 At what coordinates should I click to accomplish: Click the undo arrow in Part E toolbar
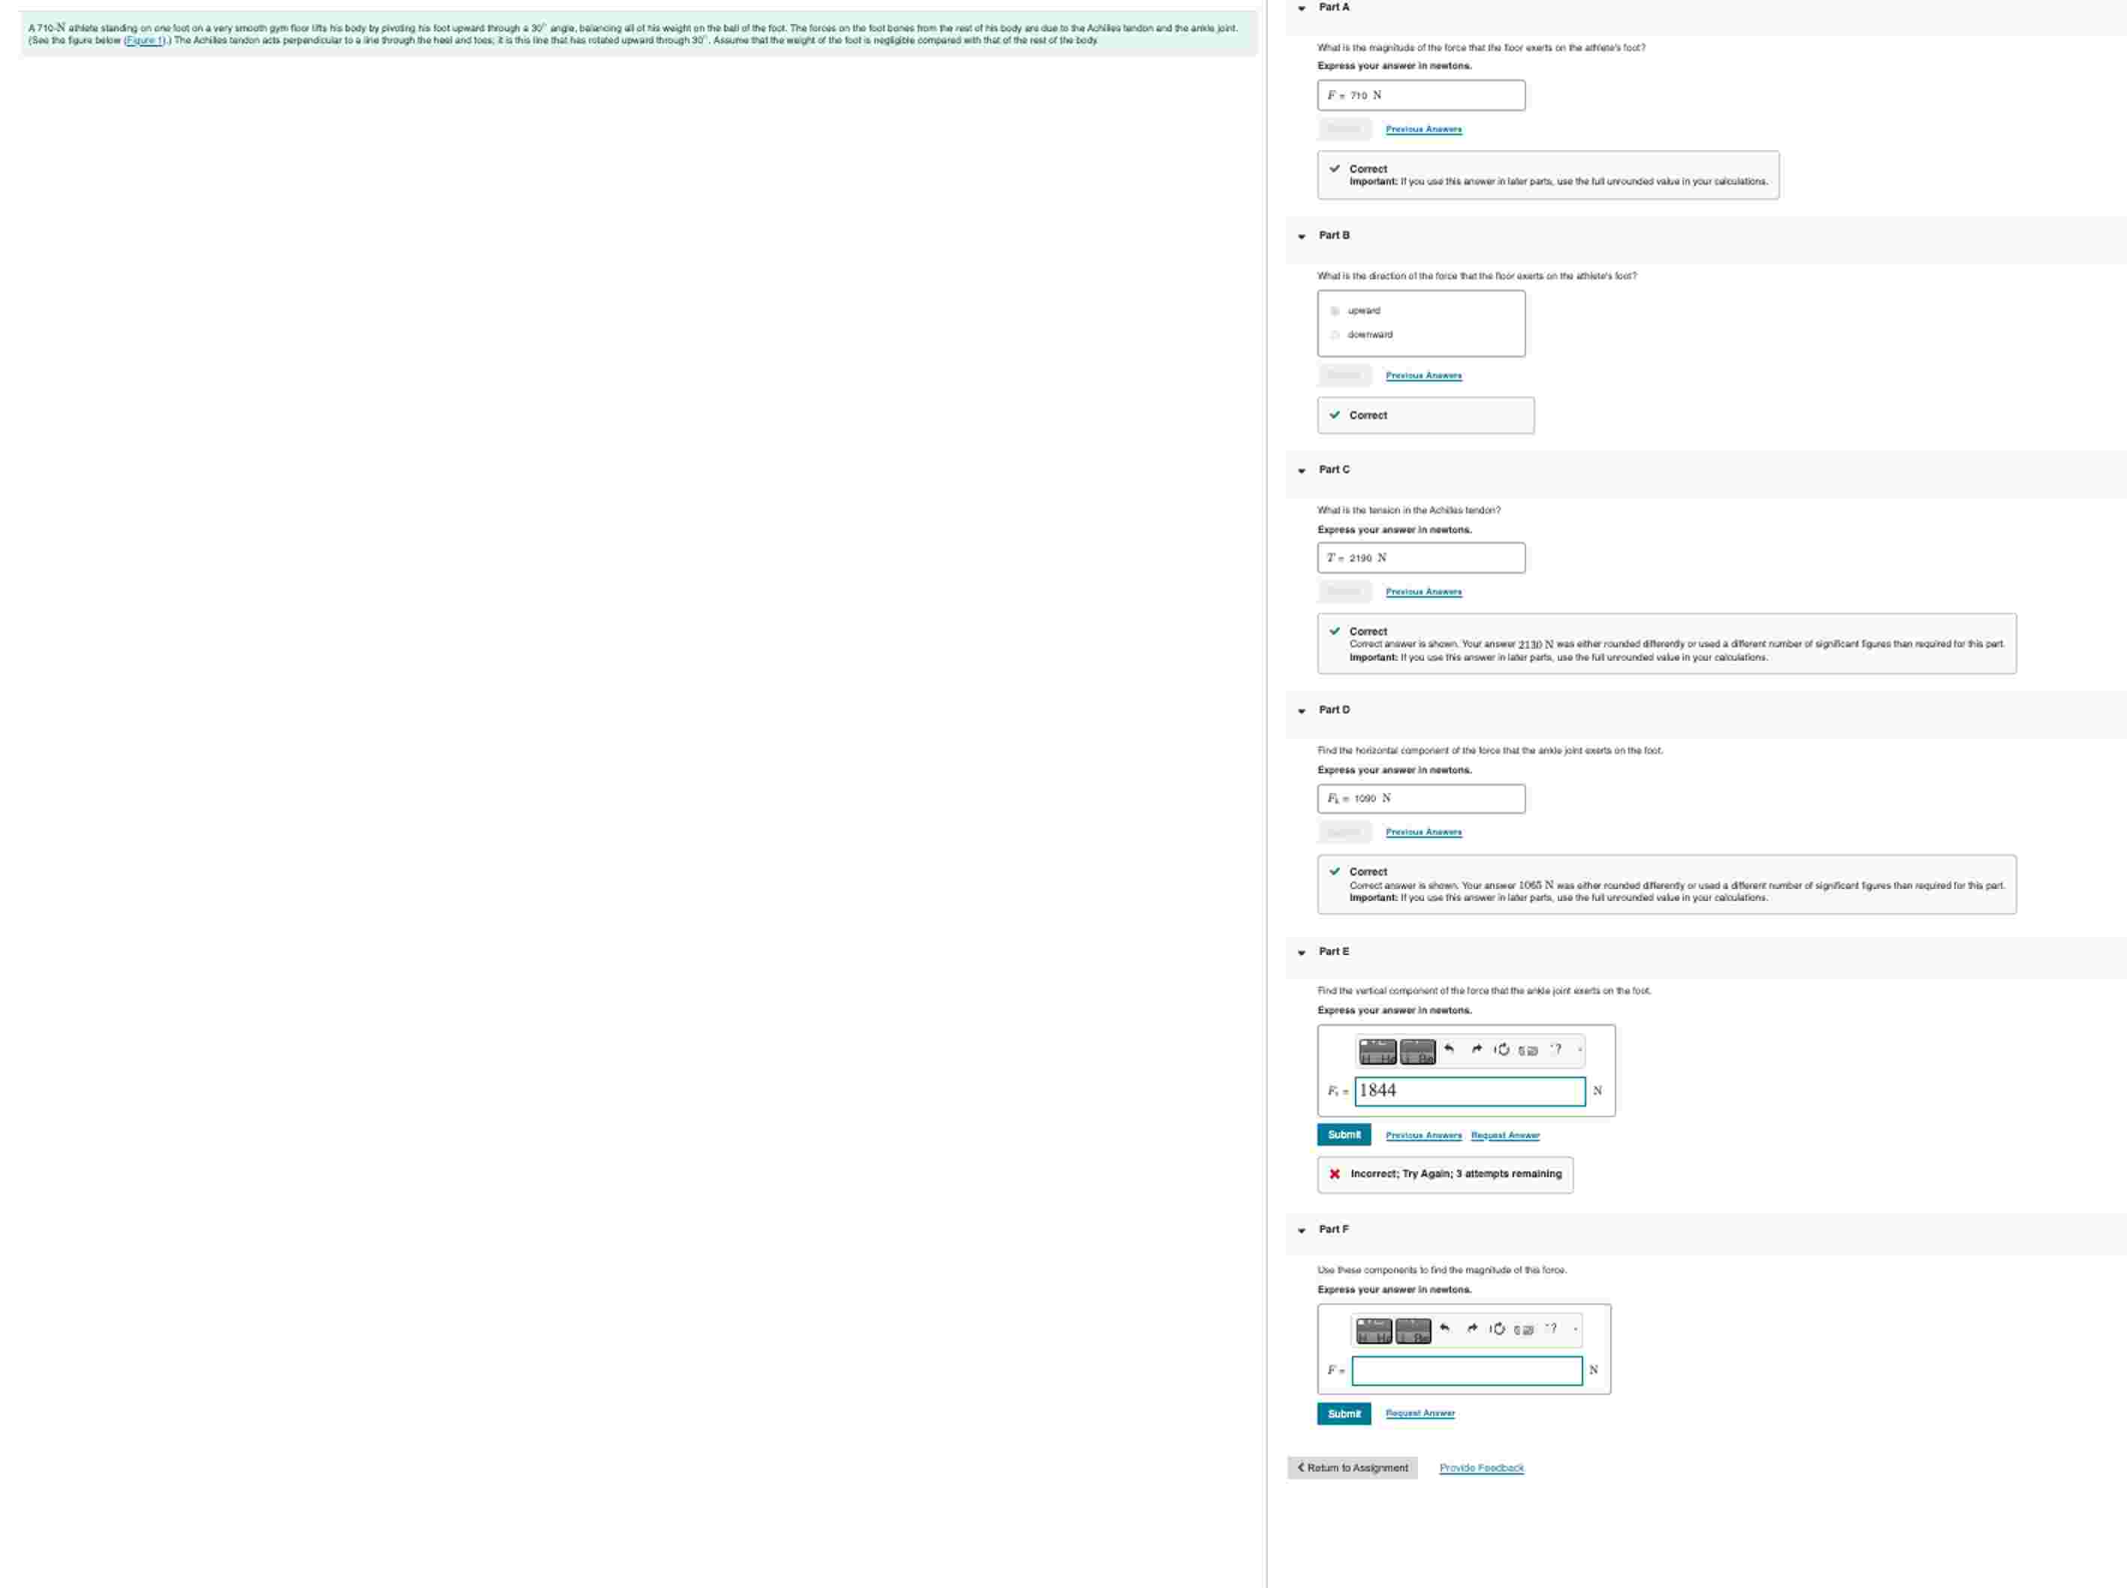pos(1449,1049)
